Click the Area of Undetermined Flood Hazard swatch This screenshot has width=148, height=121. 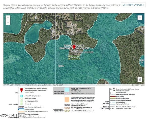pyautogui.click(x=21, y=112)
